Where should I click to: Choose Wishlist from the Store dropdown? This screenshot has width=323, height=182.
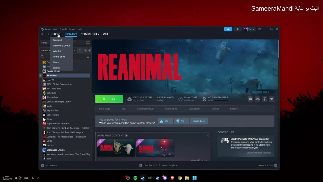(57, 51)
